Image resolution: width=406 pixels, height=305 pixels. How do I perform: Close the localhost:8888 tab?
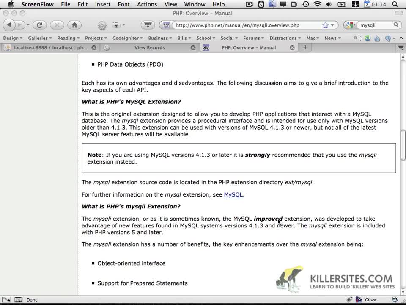tap(94, 47)
